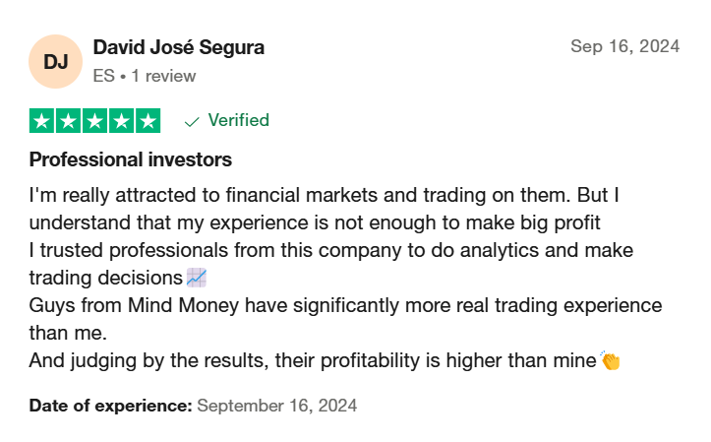Open David José Segura's profile name
Image resolution: width=711 pixels, height=442 pixels.
[179, 47]
